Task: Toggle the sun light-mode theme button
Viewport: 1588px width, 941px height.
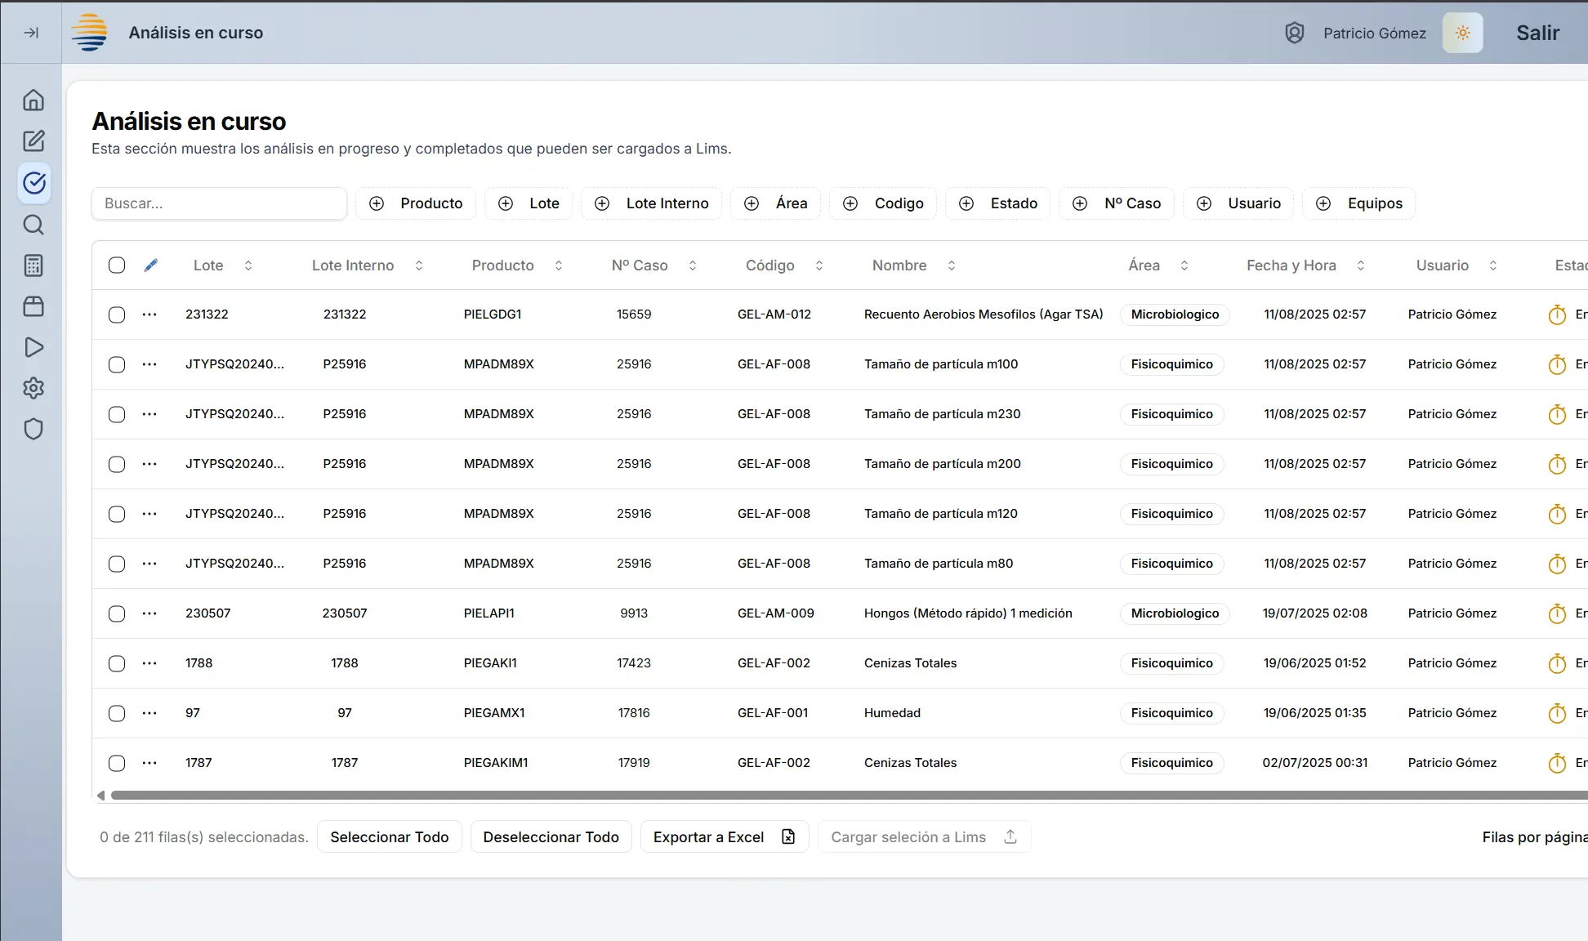Action: (1462, 33)
